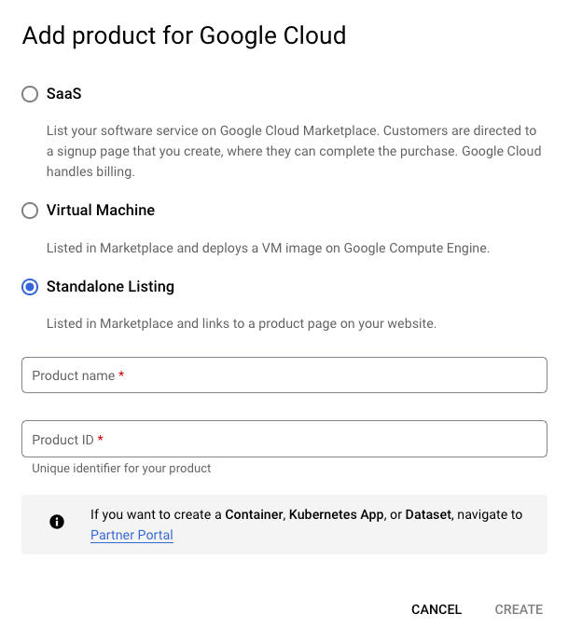Click the 'Unique identifier for your product' hint
The image size is (568, 641).
click(x=121, y=469)
